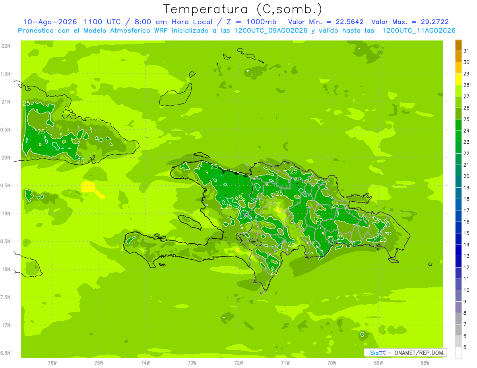This screenshot has height=368, width=477.
Task: Click the '6.5N' latitude axis label
Action: (6, 353)
